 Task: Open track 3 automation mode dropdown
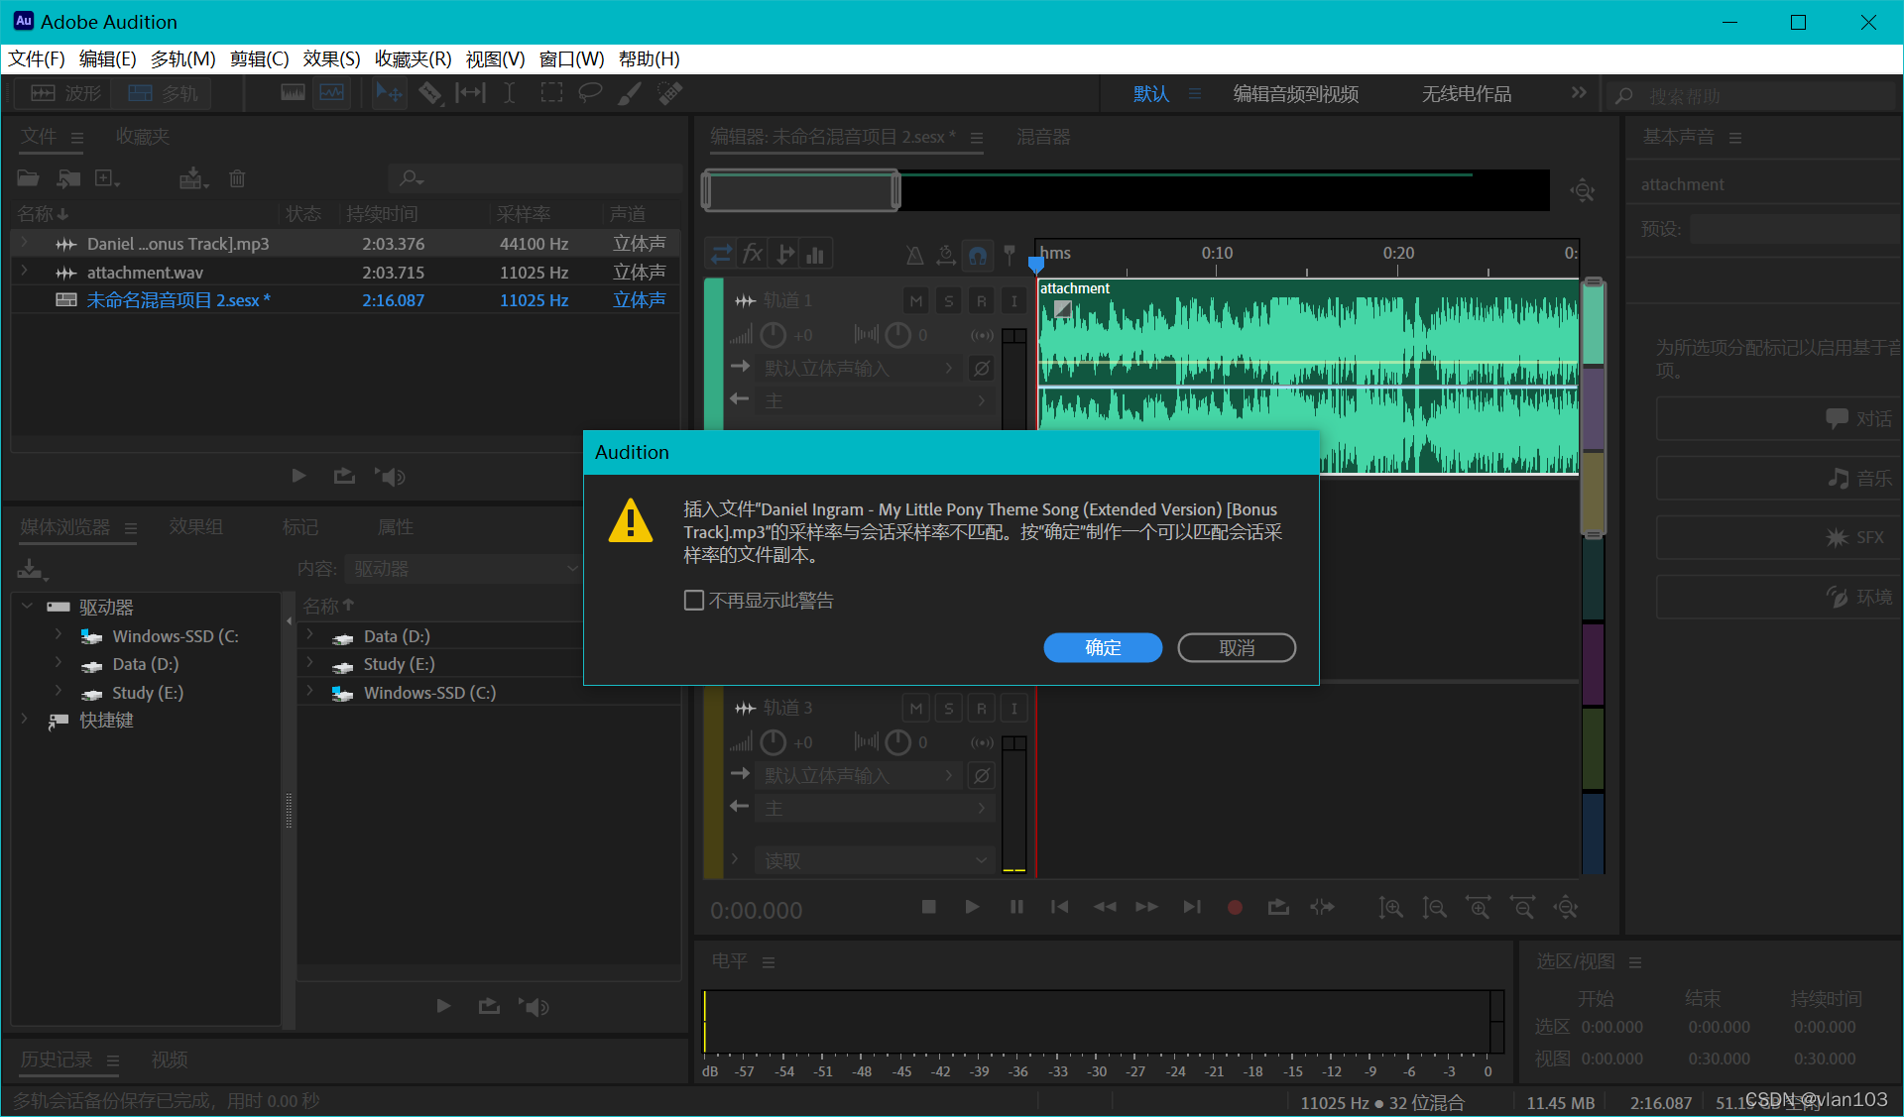(873, 860)
